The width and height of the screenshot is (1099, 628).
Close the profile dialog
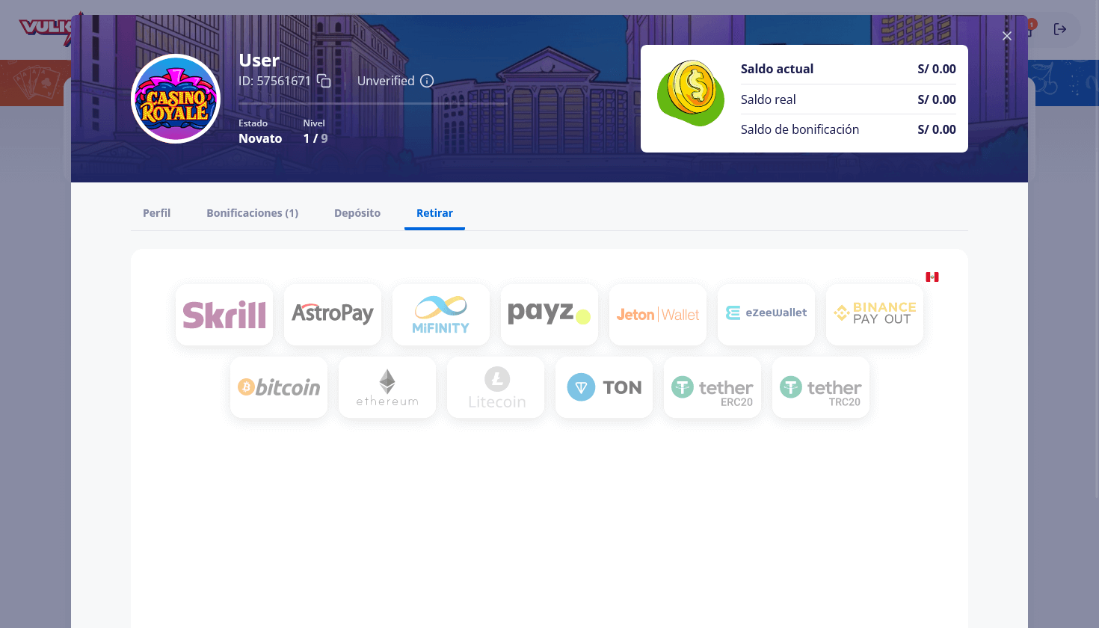[x=1007, y=36]
